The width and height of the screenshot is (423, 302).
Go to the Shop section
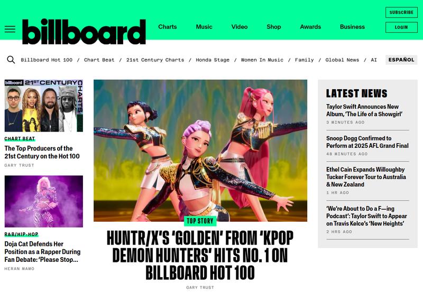click(273, 27)
